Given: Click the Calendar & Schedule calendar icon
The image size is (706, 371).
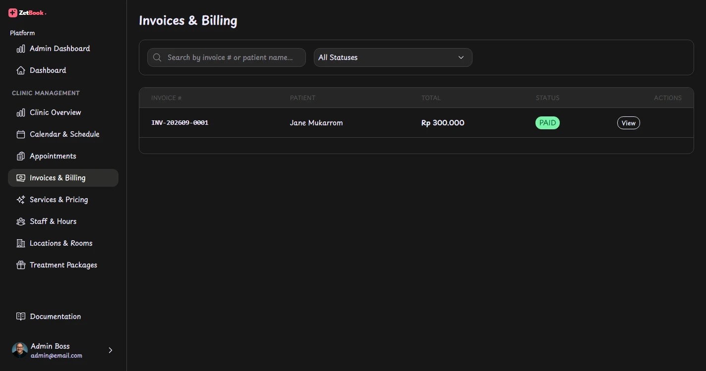Looking at the screenshot, I should (x=21, y=134).
